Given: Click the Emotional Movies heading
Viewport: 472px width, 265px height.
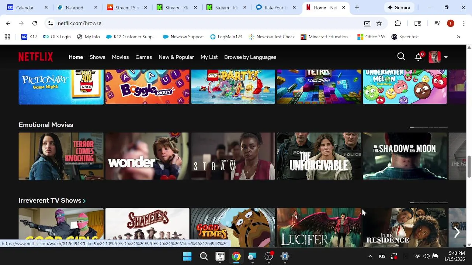Looking at the screenshot, I should point(46,125).
